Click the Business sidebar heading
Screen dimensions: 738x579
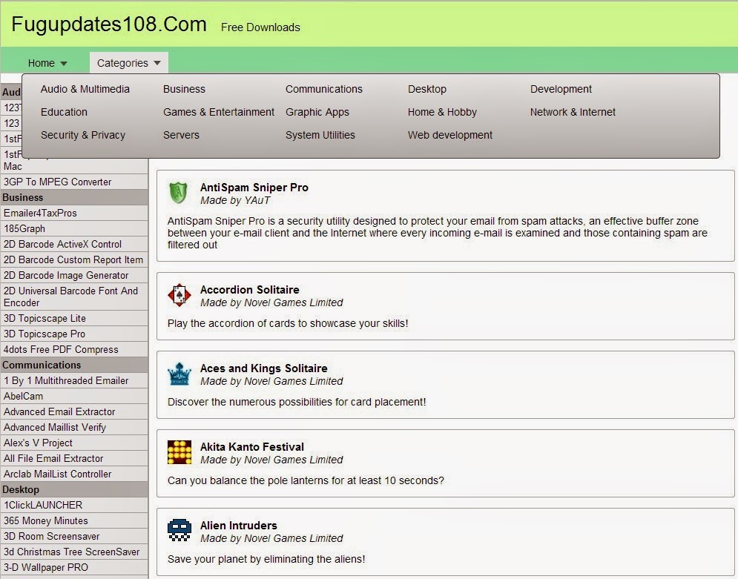tap(74, 197)
